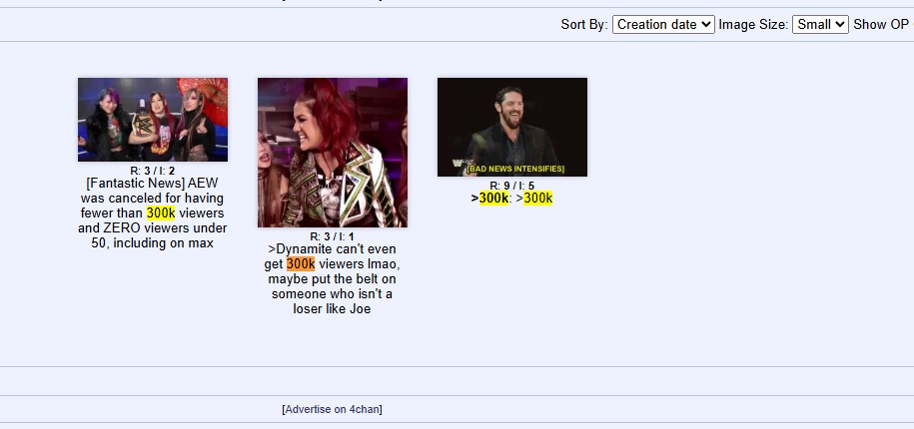Click the bold yellow 300k under third thumbnail

[493, 199]
